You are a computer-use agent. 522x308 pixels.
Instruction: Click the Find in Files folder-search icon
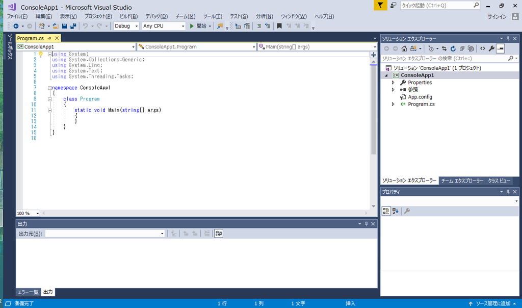coord(220,26)
